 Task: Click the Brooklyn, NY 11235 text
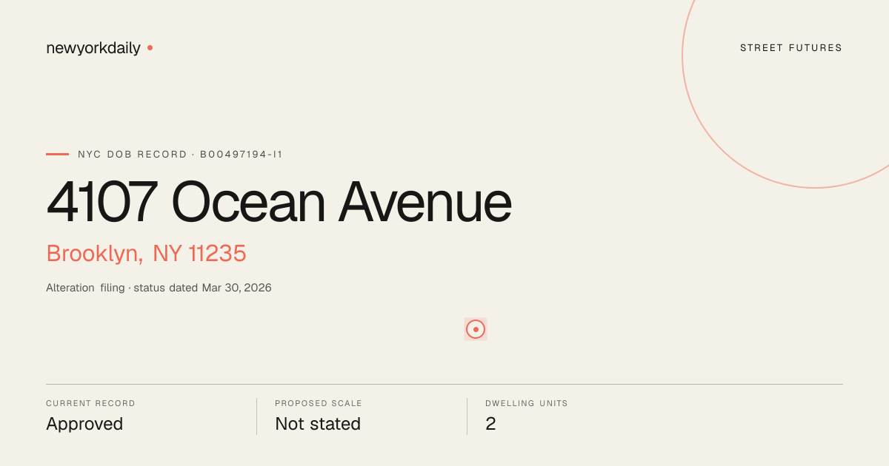pyautogui.click(x=146, y=253)
